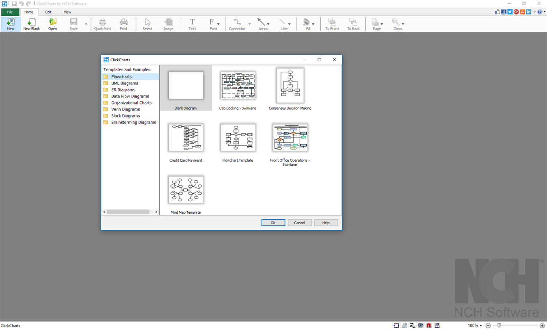This screenshot has width=547, height=329.
Task: Select the Data Flow Diagrams category
Action: tap(130, 96)
